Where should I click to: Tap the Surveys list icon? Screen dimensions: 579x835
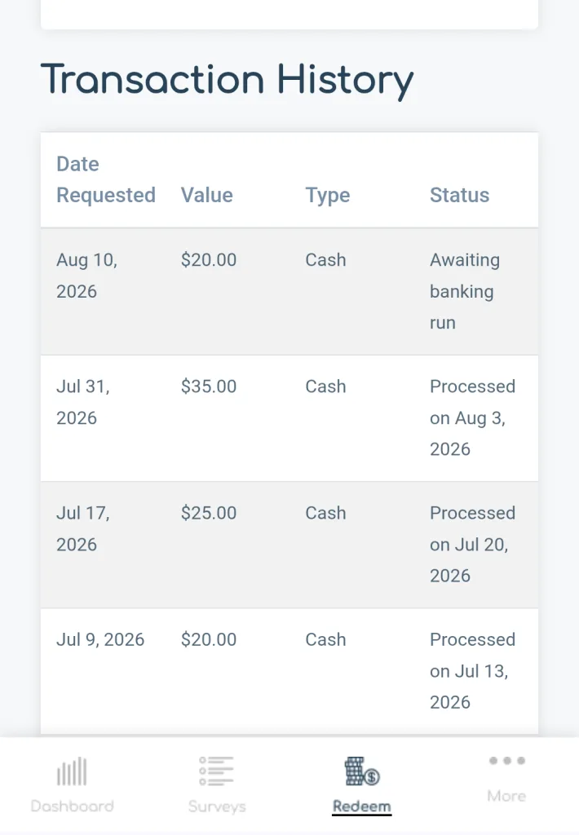click(217, 771)
